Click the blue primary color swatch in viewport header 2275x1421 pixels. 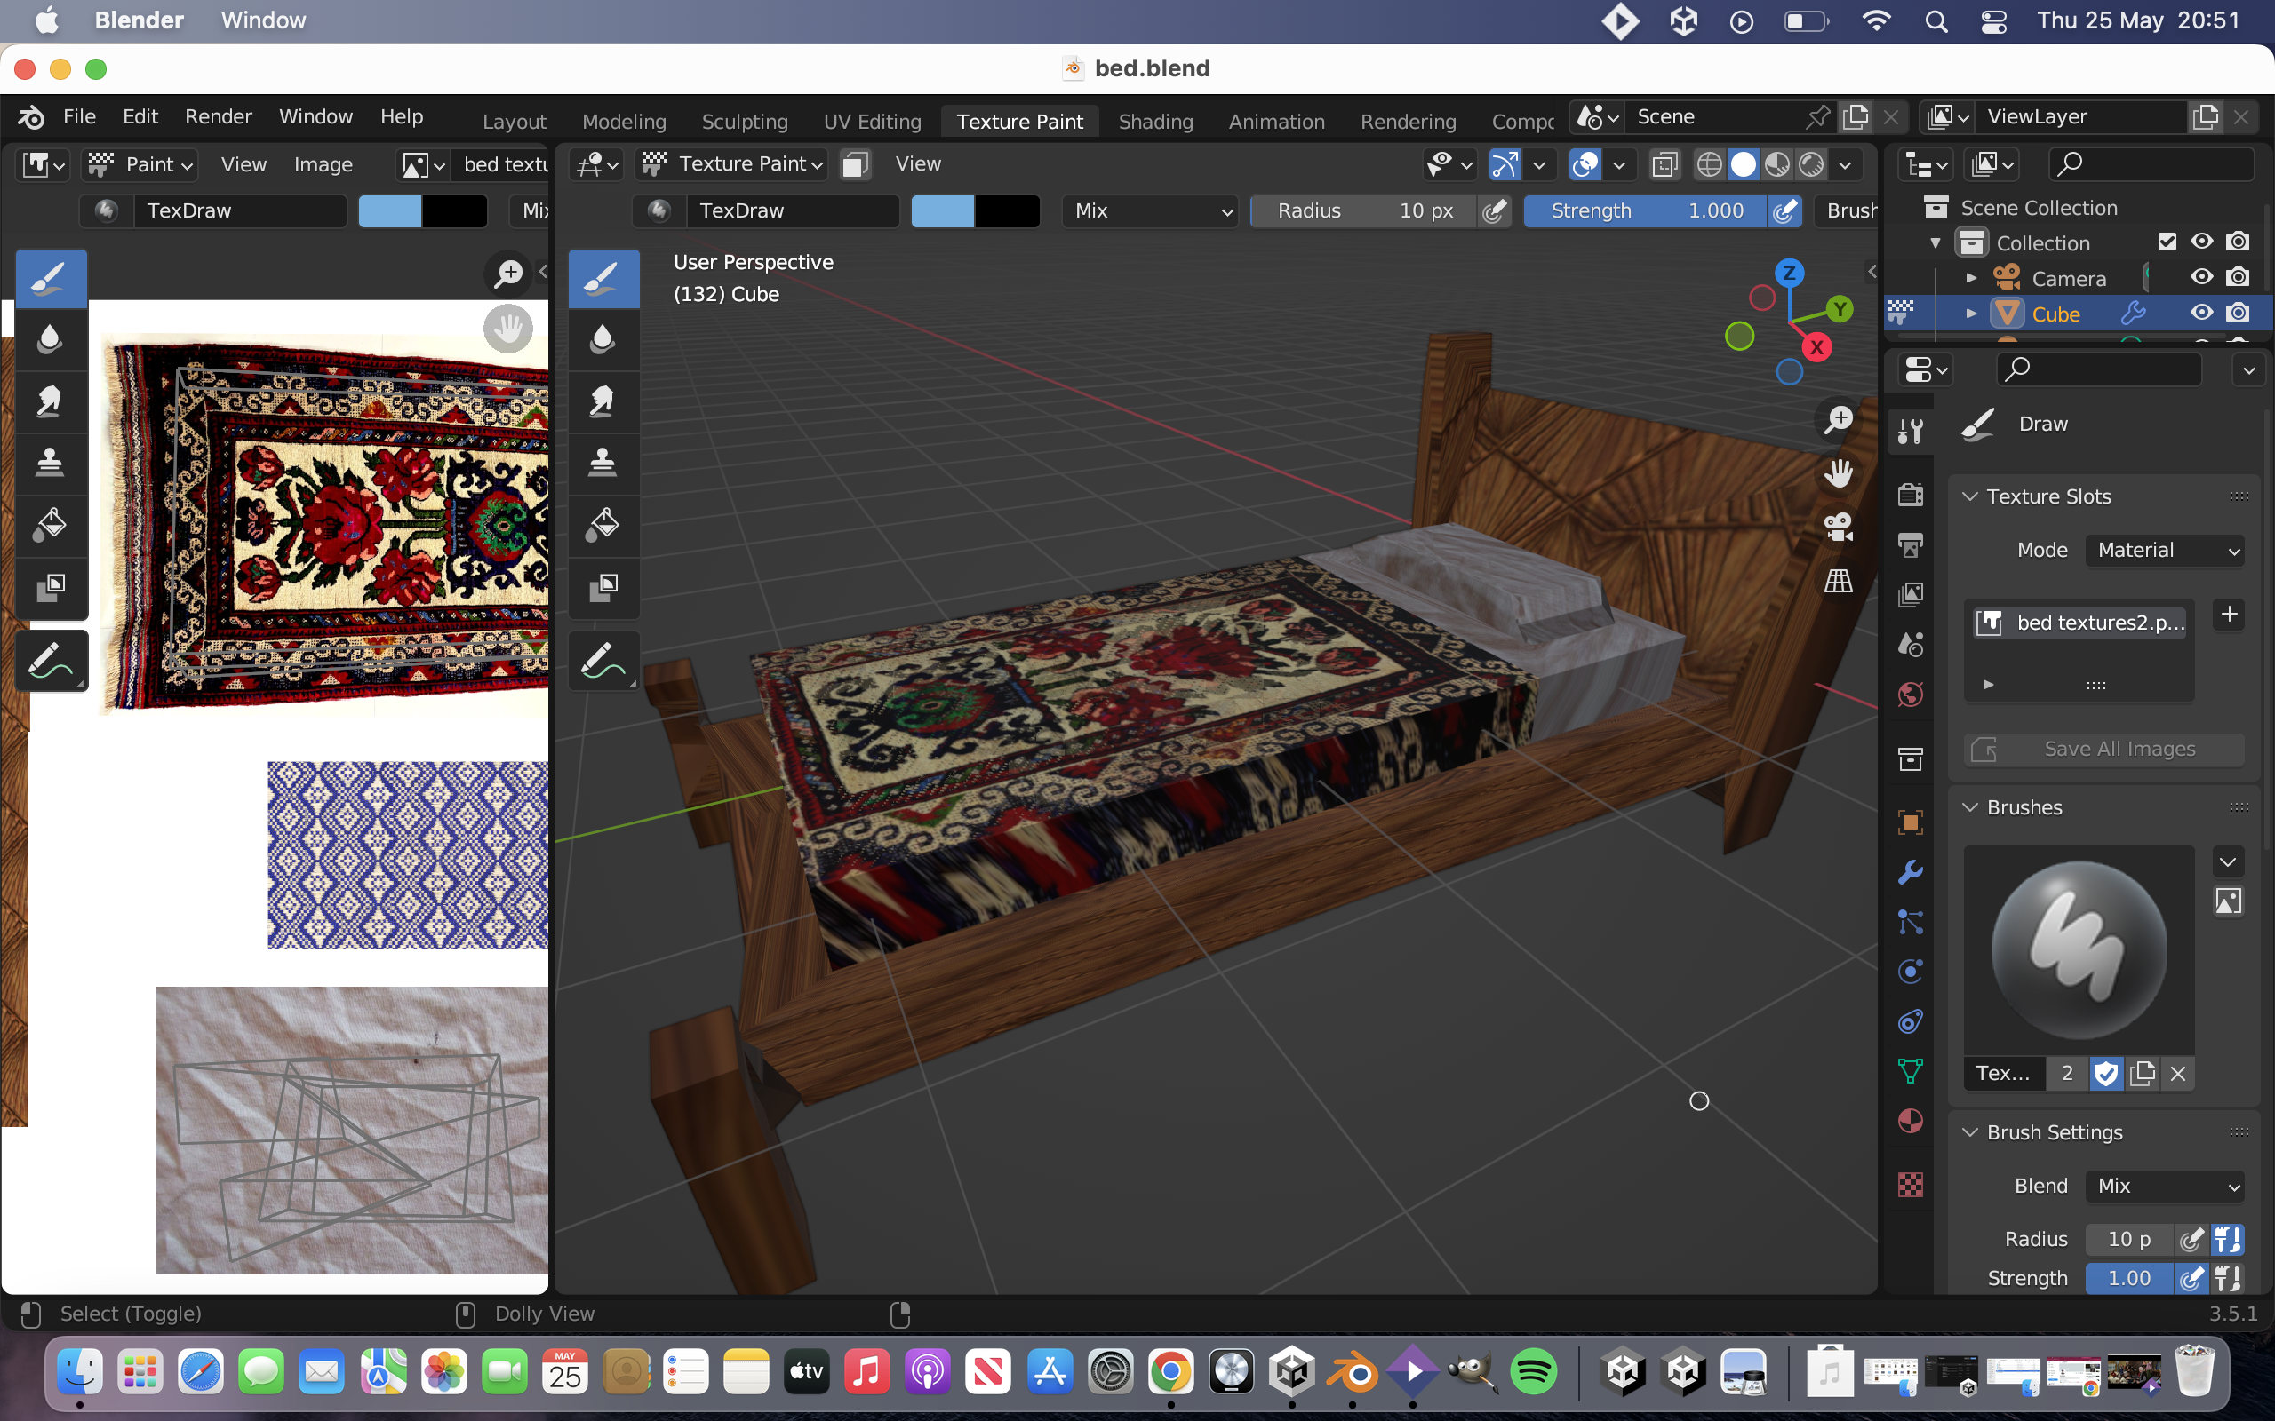click(943, 210)
